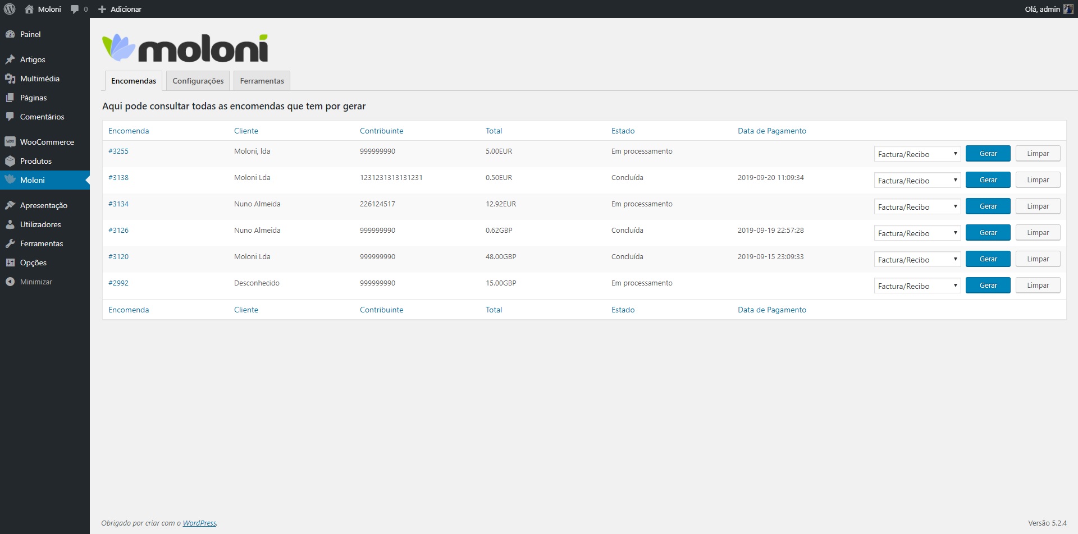Click the Minimizar collapse arrow icon
Viewport: 1078px width, 534px height.
tap(10, 282)
